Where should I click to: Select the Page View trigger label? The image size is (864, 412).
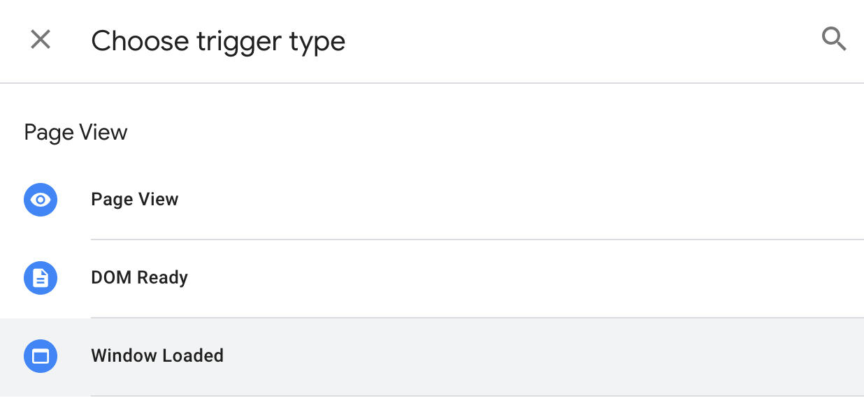pos(135,200)
